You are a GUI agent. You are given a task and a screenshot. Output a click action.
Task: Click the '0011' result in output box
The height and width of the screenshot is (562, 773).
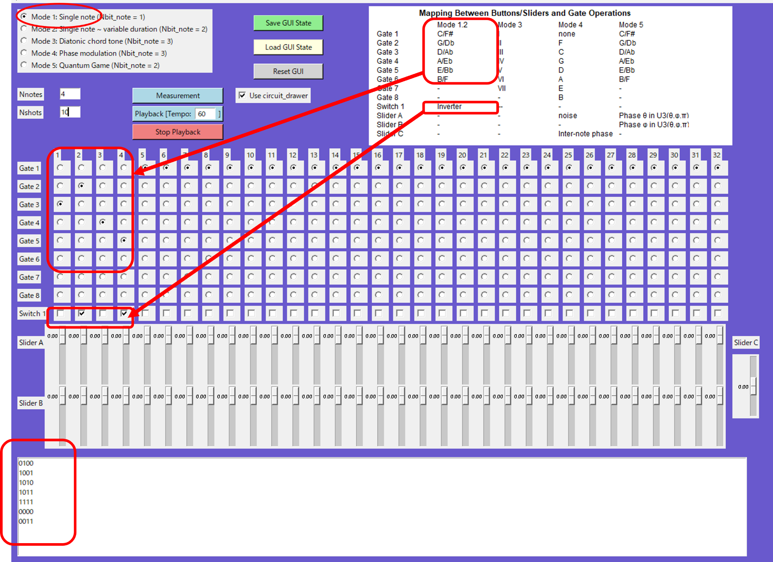pyautogui.click(x=26, y=521)
